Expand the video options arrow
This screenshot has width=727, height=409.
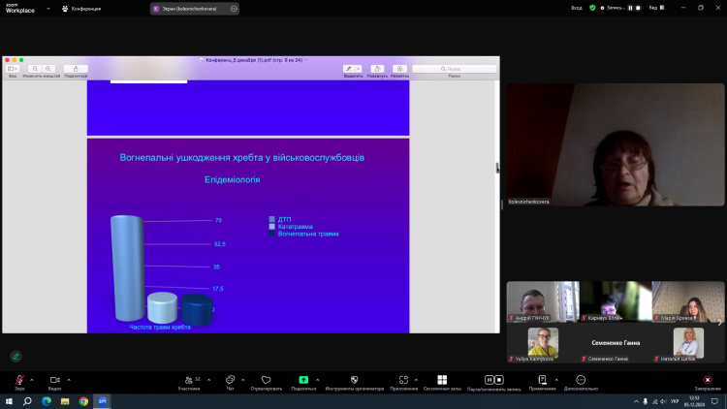(x=69, y=380)
